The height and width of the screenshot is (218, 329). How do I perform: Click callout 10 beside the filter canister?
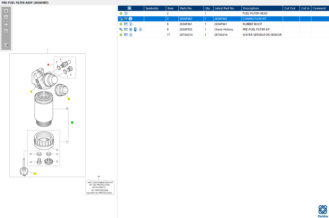tap(67, 109)
